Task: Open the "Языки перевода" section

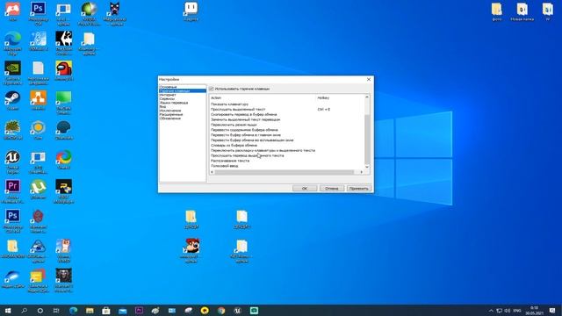Action: [174, 103]
